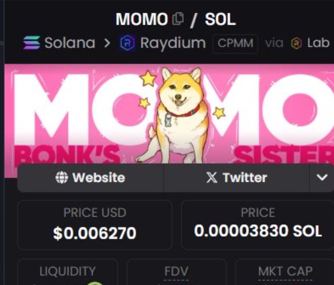Click the X logo beside Twitter

212,177
